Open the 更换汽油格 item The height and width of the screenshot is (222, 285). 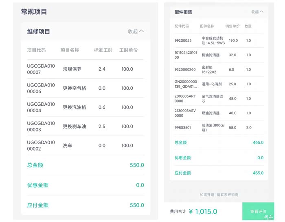pyautogui.click(x=85, y=107)
